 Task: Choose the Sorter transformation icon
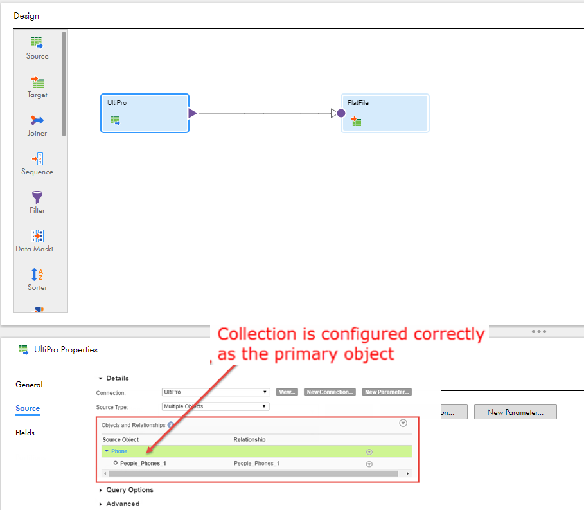pos(37,275)
